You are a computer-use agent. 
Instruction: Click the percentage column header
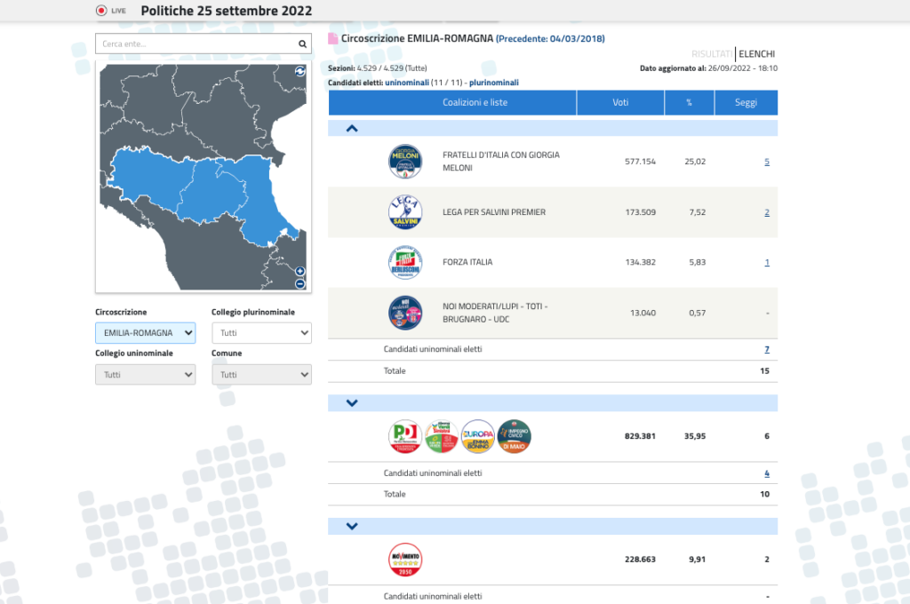(689, 103)
